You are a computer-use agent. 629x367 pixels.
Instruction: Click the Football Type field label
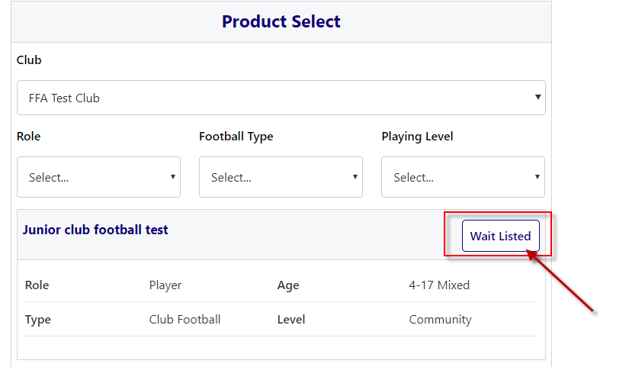236,137
